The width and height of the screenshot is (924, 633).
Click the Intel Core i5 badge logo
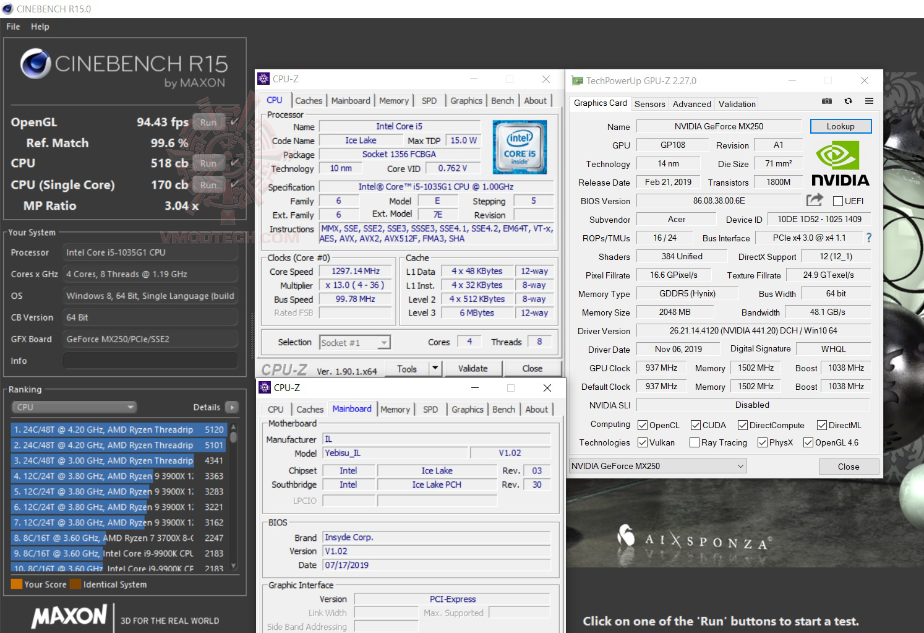tap(520, 147)
